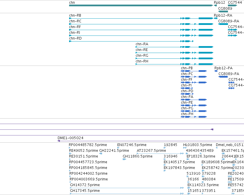Click the 373951 EST label
The height and width of the screenshot is (195, 244).
(x=209, y=191)
